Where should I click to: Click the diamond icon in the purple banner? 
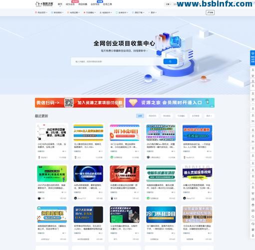click(x=133, y=102)
